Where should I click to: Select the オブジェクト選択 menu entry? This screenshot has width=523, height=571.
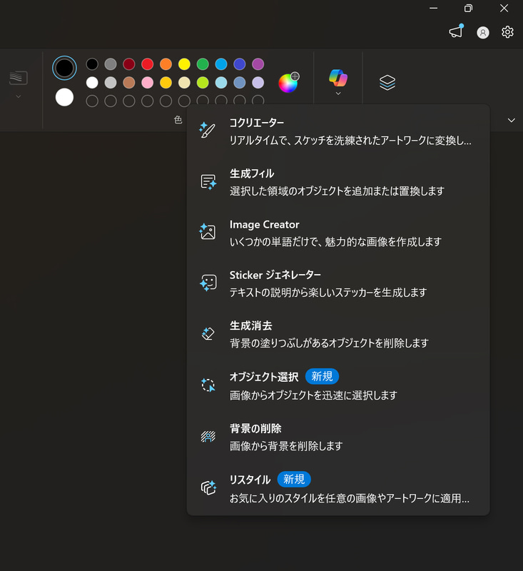tap(338, 385)
